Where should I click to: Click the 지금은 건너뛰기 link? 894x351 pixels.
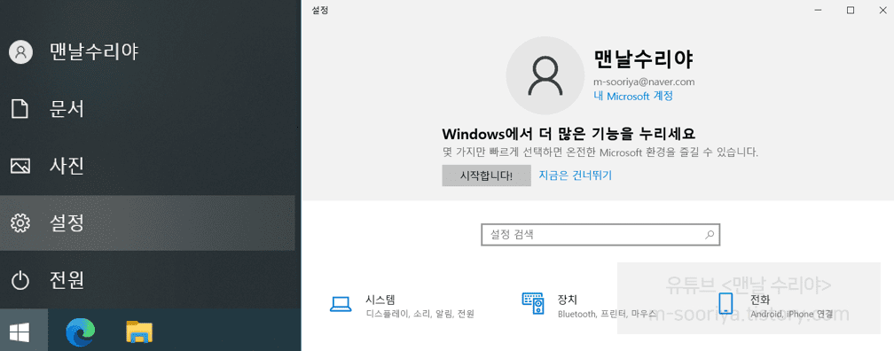[x=576, y=175]
